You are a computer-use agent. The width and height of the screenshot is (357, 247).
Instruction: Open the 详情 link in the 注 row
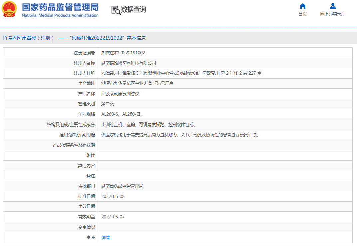coord(106,238)
